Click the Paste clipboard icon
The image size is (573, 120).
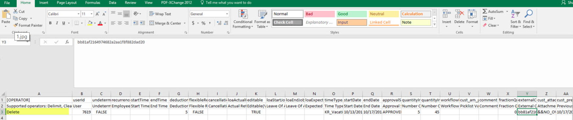click(x=6, y=14)
